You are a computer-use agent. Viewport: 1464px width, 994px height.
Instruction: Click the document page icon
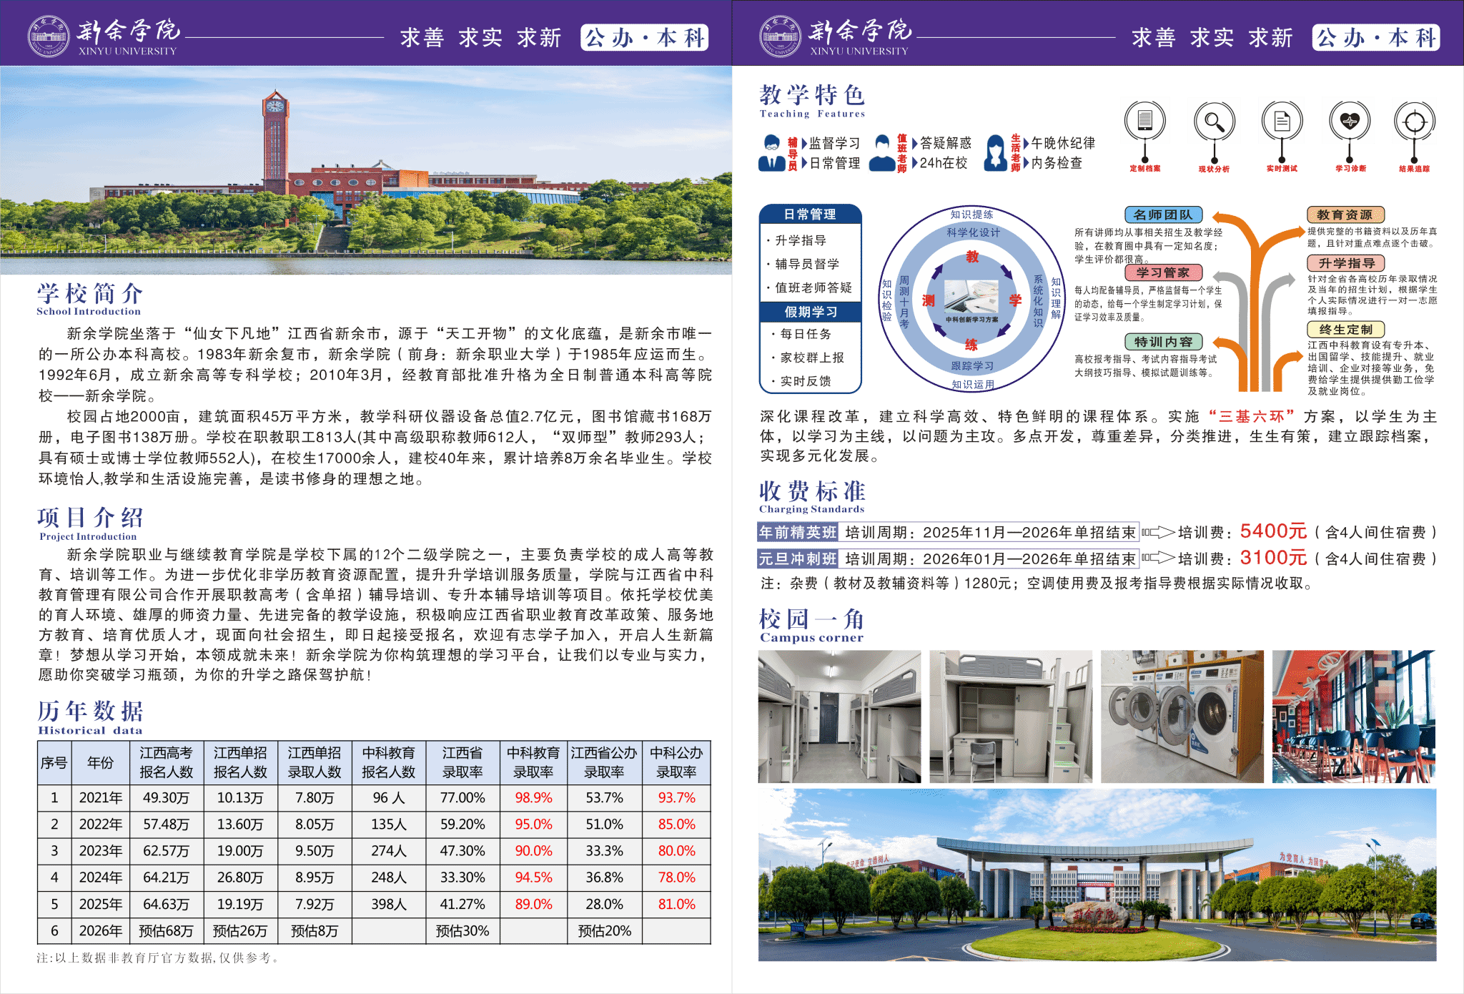(1281, 121)
